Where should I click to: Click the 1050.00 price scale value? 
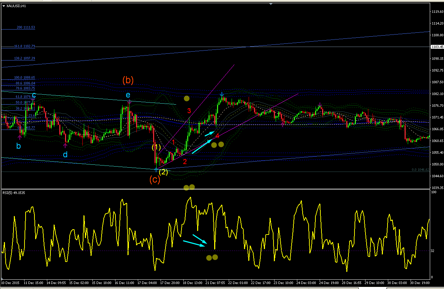437,164
